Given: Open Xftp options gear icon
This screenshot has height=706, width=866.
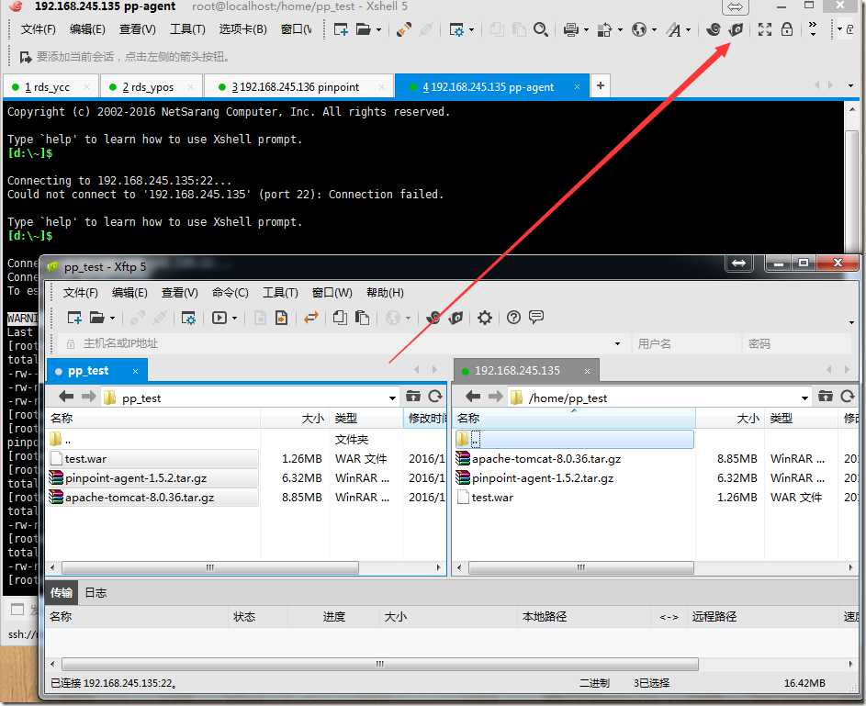Looking at the screenshot, I should click(x=485, y=318).
